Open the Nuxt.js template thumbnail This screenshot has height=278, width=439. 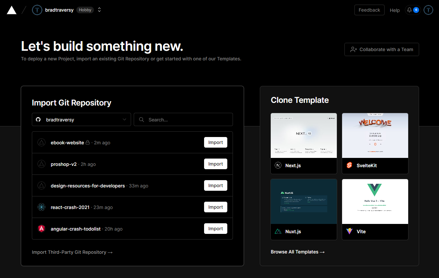pyautogui.click(x=304, y=201)
